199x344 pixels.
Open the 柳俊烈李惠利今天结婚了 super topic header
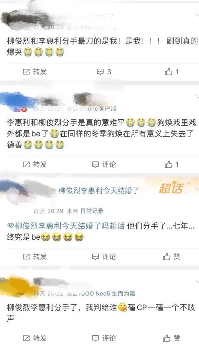[x=99, y=191]
